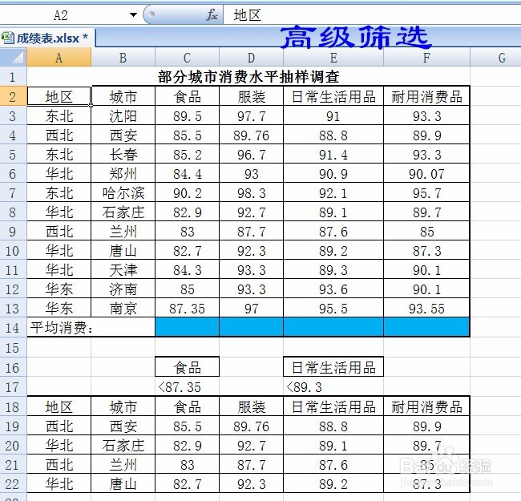Select cell 93.55 in row 13
The height and width of the screenshot is (501, 521).
click(426, 309)
